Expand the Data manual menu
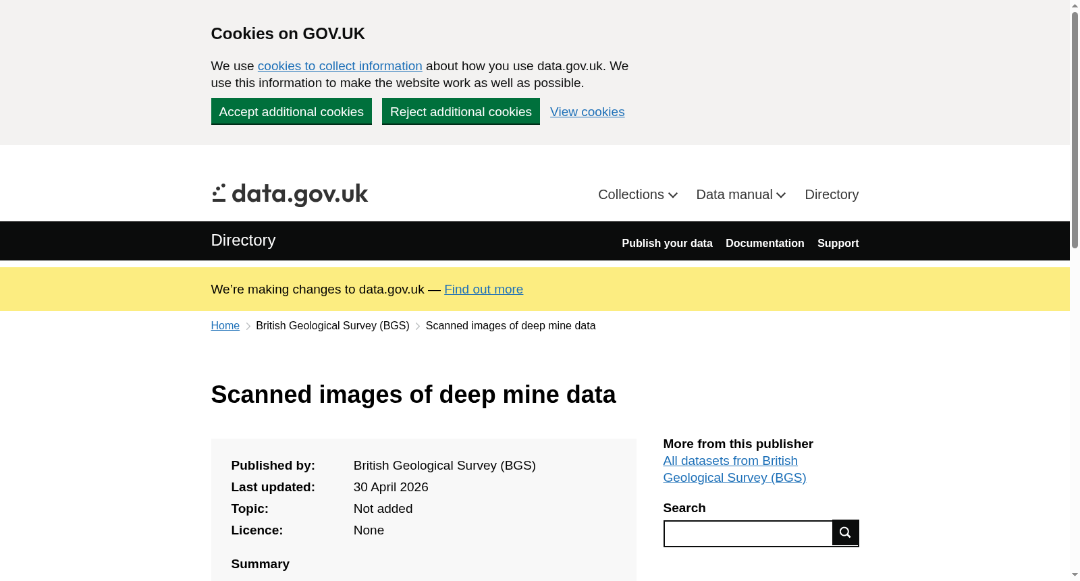Image resolution: width=1080 pixels, height=581 pixels. click(x=741, y=194)
